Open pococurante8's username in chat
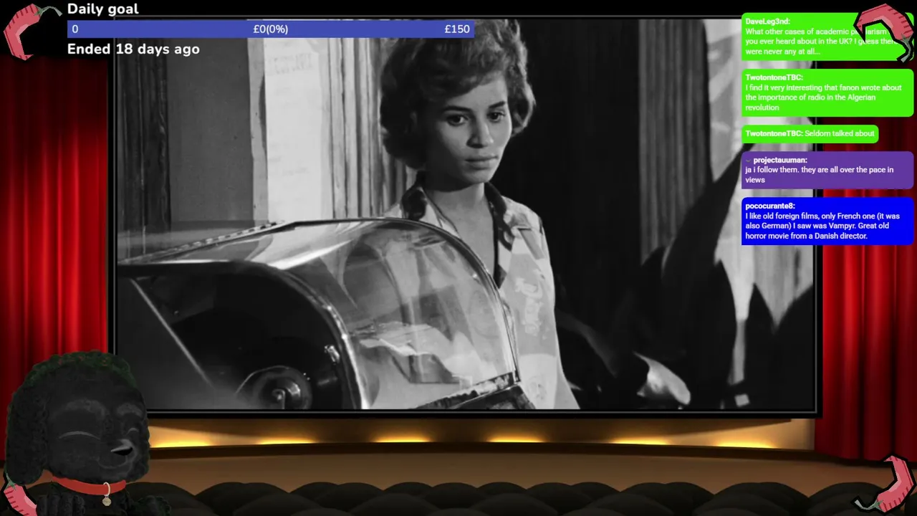917x516 pixels. pyautogui.click(x=770, y=206)
